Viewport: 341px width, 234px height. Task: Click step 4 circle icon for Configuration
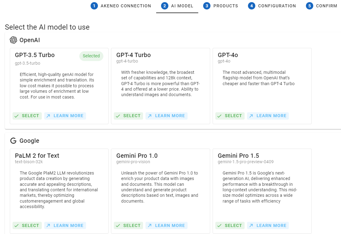(251, 5)
